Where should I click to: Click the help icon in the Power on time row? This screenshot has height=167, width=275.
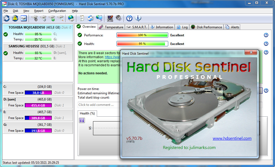coord(266,91)
